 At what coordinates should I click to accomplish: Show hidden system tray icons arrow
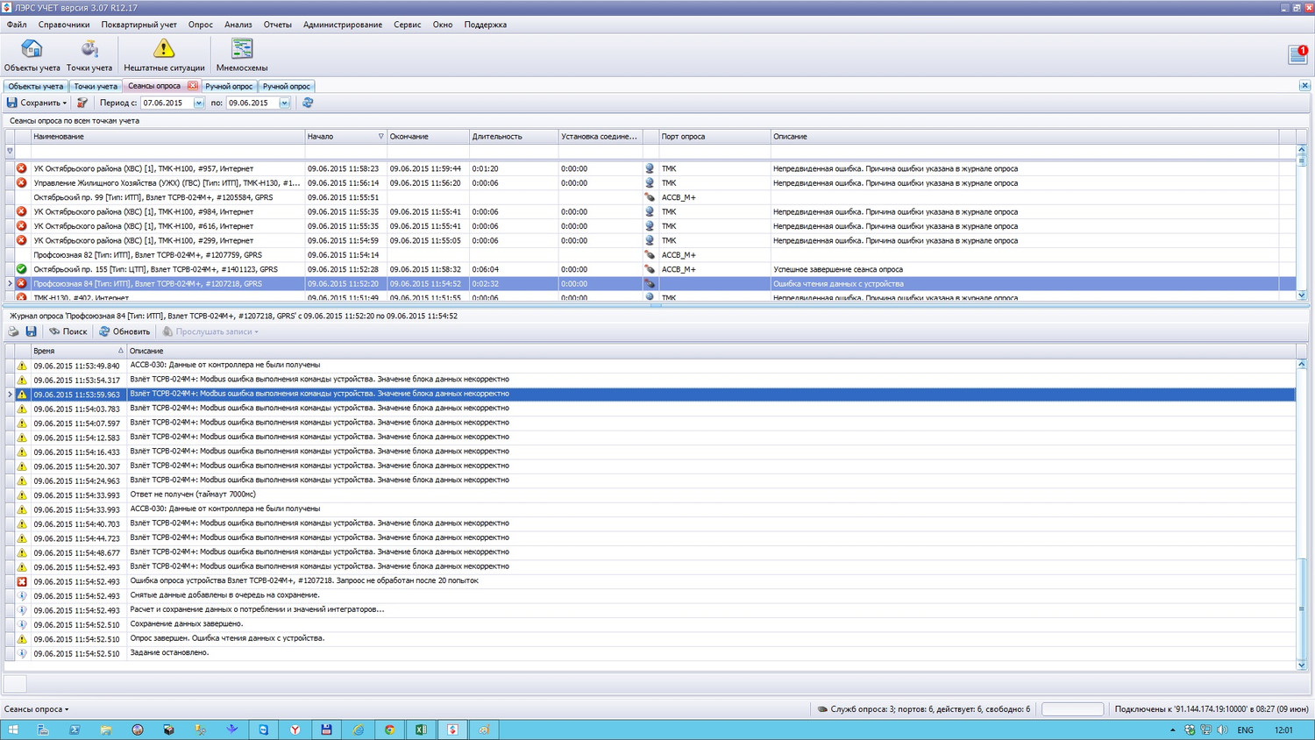pos(1172,729)
